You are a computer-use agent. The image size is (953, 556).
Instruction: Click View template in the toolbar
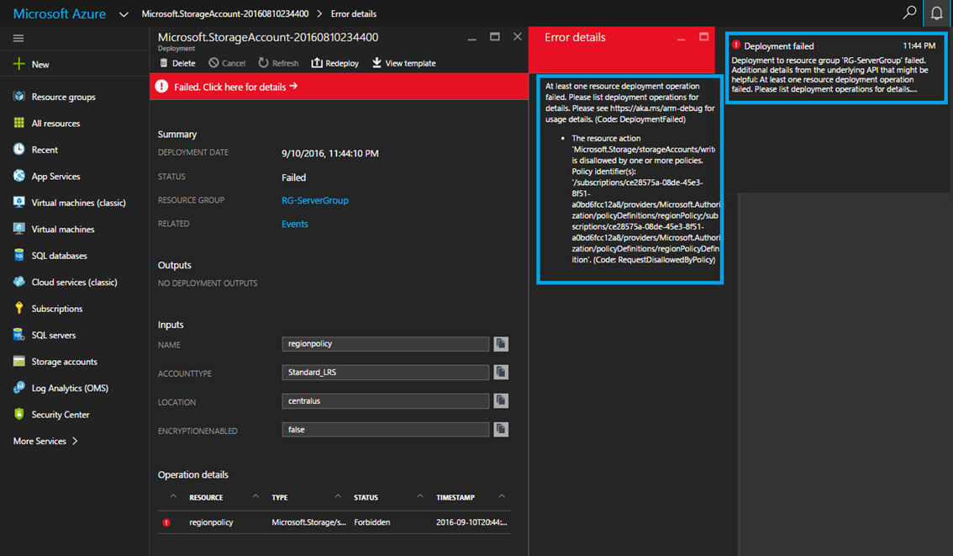[404, 63]
